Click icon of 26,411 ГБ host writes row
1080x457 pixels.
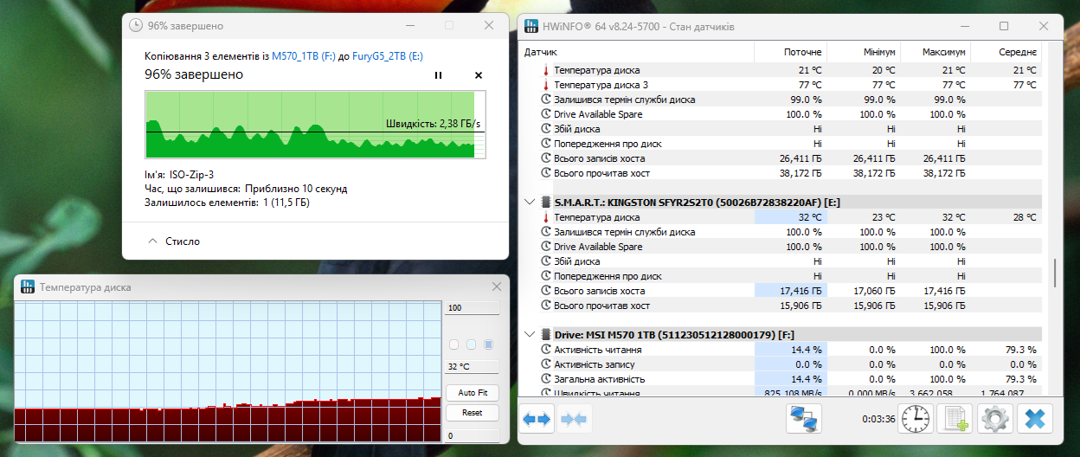click(x=546, y=158)
